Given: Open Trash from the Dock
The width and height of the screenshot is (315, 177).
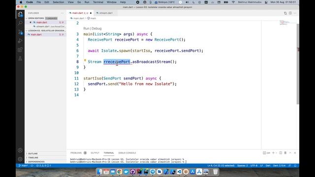Looking at the screenshot, I should tap(216, 172).
